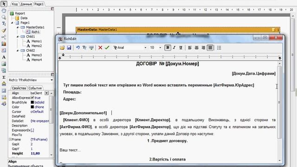The width and height of the screenshot is (297, 167).
Task: Open the font size 10 dropdown
Action: click(160, 48)
